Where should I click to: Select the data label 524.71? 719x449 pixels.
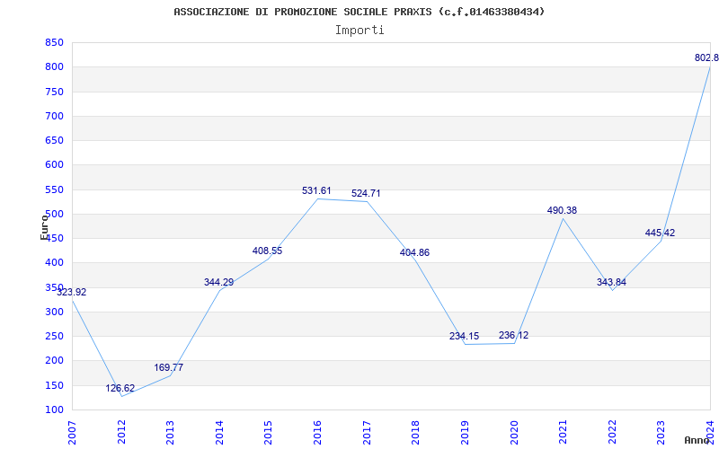pos(366,193)
